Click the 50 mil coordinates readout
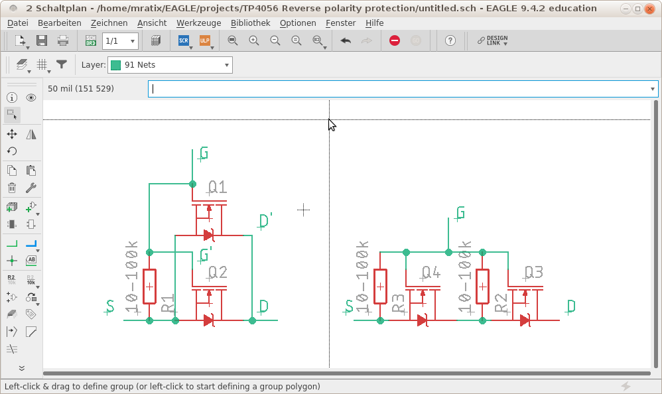 coord(81,89)
